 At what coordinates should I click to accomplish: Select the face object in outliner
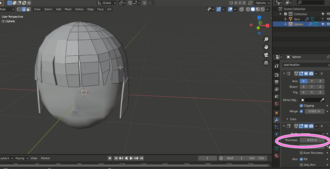pos(297,19)
